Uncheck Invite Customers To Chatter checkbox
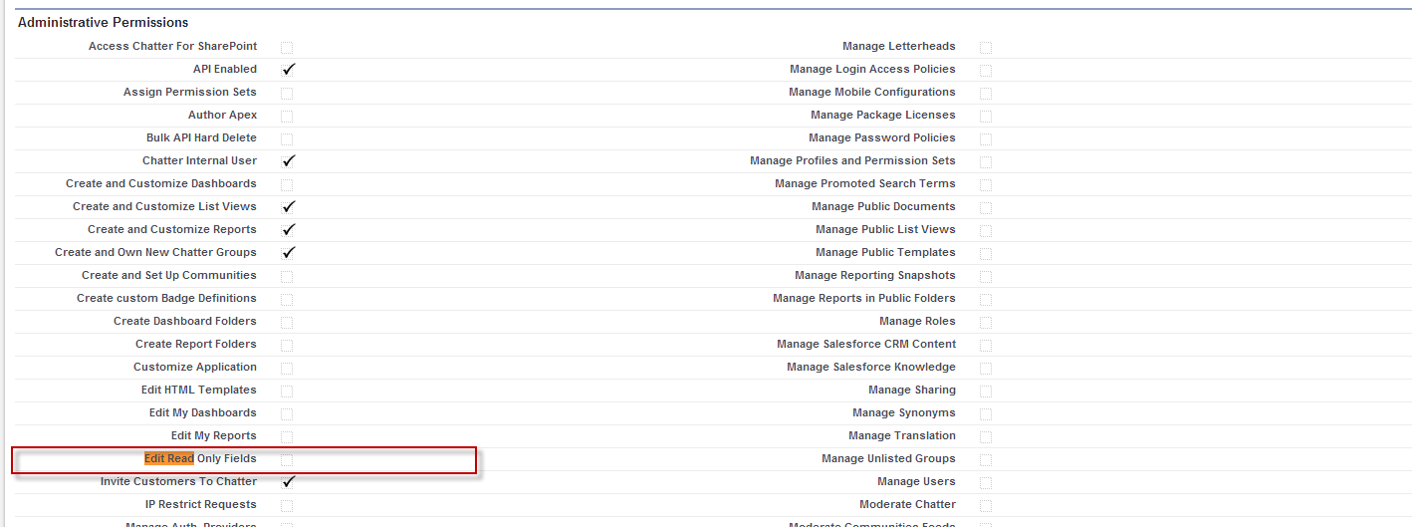1412x527 pixels. [289, 482]
